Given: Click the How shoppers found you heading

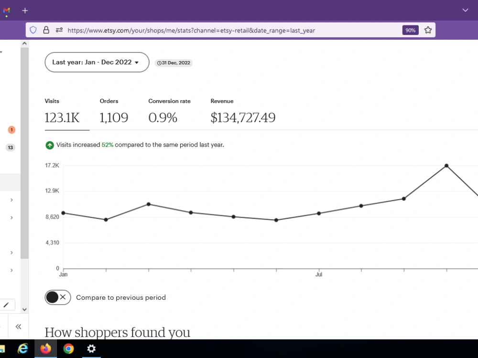Looking at the screenshot, I should click(x=118, y=332).
